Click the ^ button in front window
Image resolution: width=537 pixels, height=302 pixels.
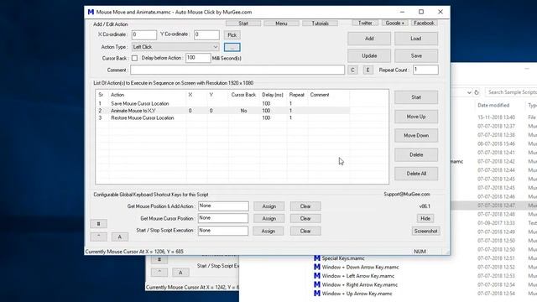tap(99, 237)
